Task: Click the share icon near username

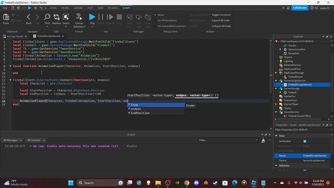Action: [317, 8]
